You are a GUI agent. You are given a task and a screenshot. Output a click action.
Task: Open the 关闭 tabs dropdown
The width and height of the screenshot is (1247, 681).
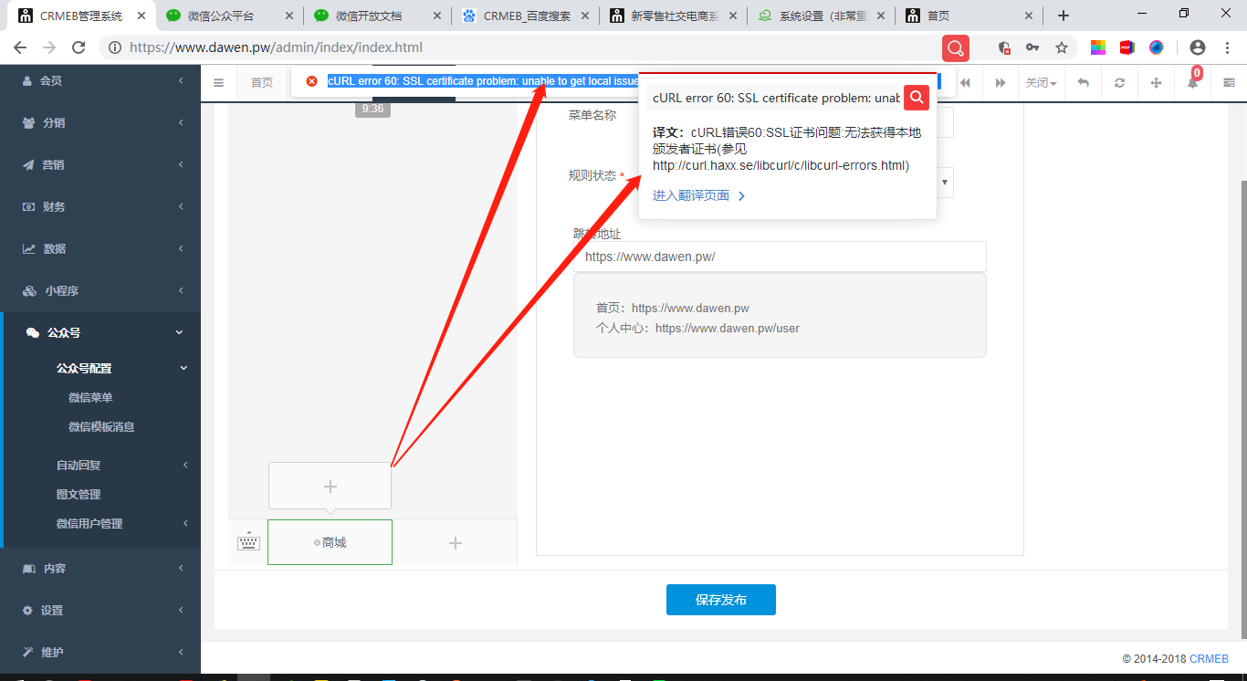[x=1041, y=82]
